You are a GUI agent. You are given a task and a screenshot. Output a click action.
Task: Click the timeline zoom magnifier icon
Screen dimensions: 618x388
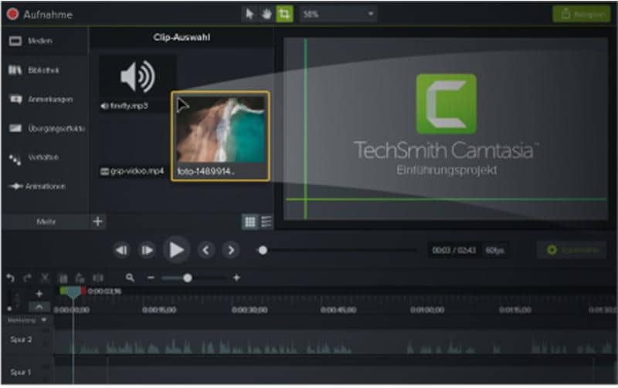click(x=130, y=278)
